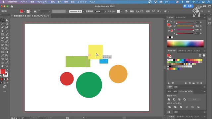Select the Direct Selection tool
The width and height of the screenshot is (212, 119).
coord(7,20)
